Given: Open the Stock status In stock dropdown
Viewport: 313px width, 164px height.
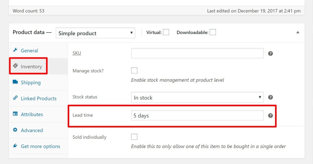Looking at the screenshot, I should (x=197, y=97).
